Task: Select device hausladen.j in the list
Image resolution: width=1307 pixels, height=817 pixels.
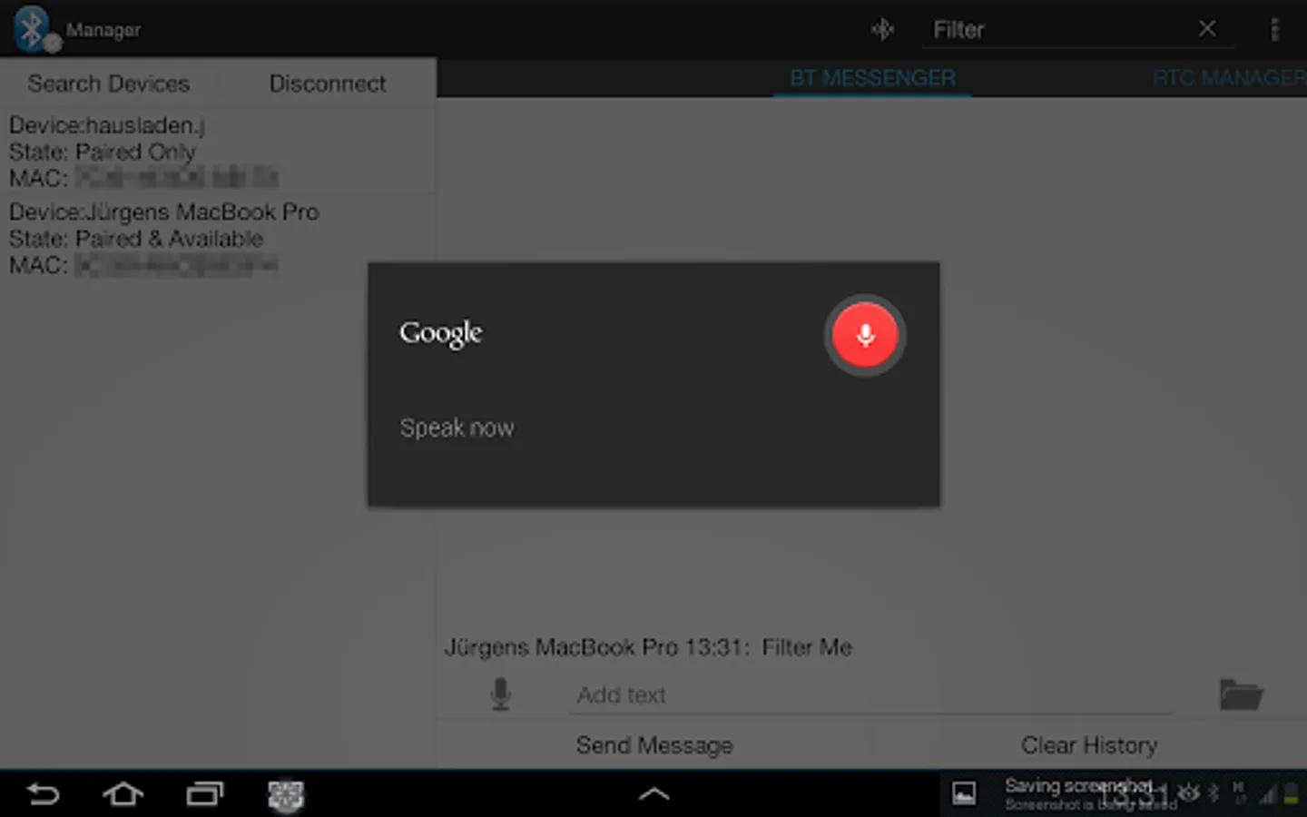Action: tap(218, 152)
